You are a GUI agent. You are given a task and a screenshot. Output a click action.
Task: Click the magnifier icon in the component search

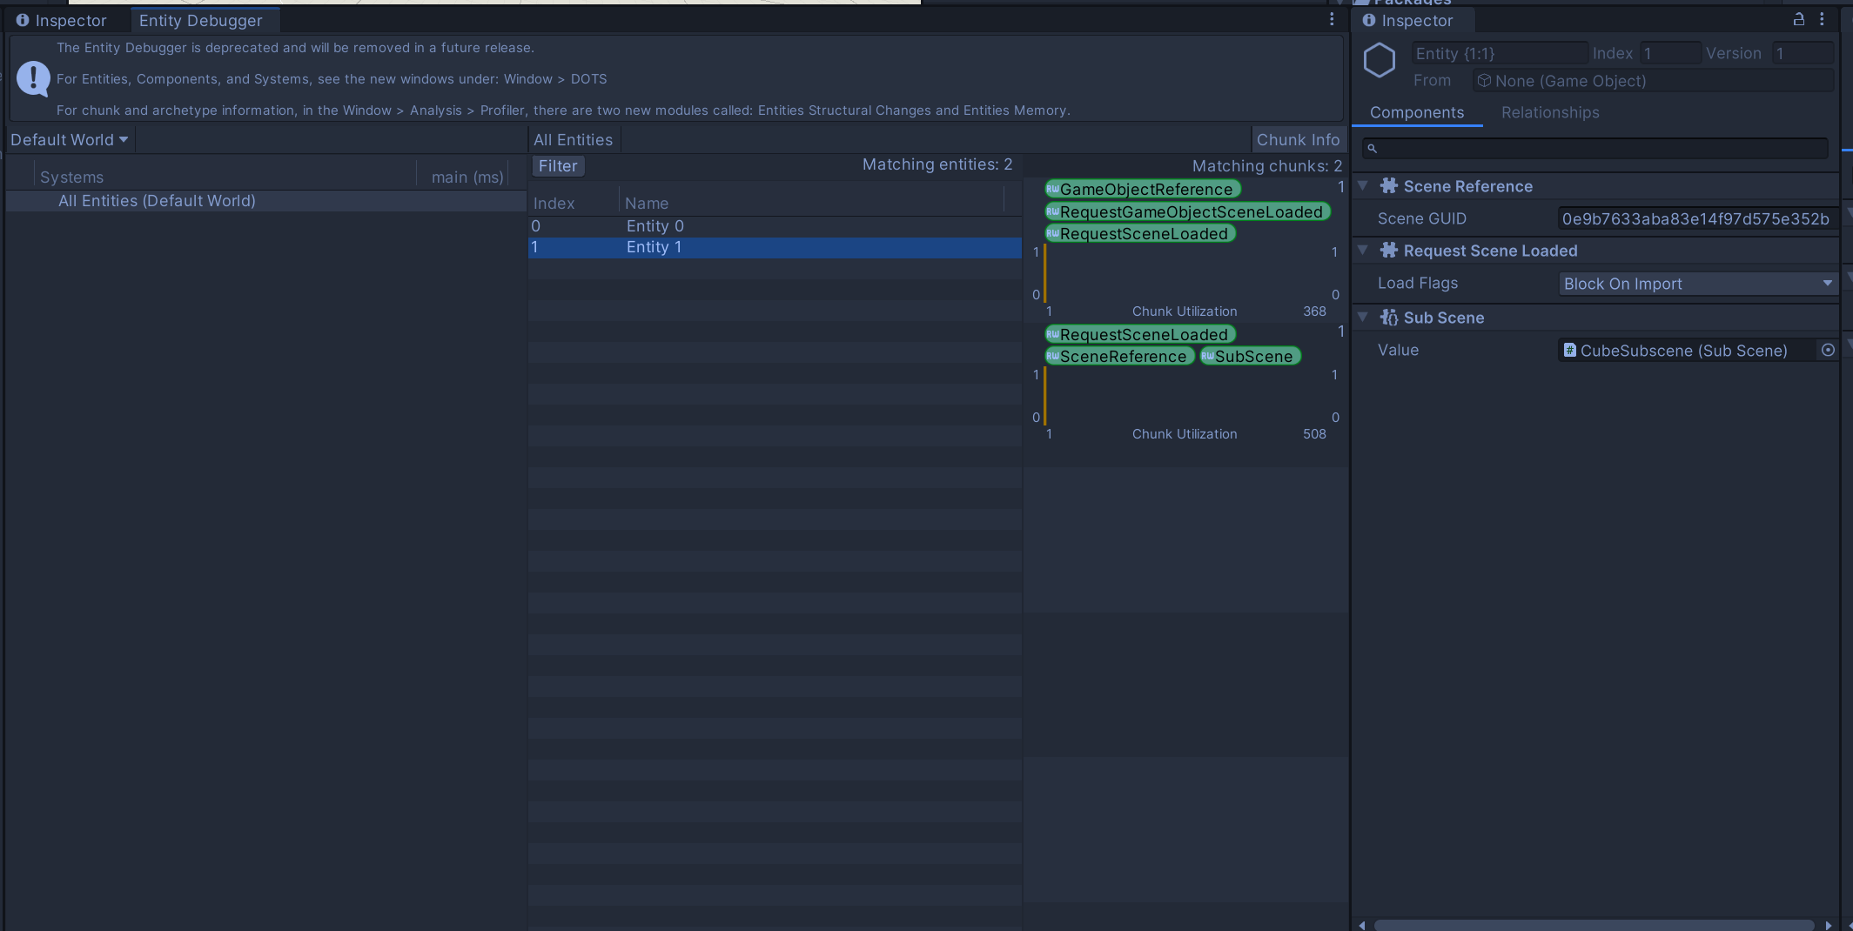pos(1373,149)
